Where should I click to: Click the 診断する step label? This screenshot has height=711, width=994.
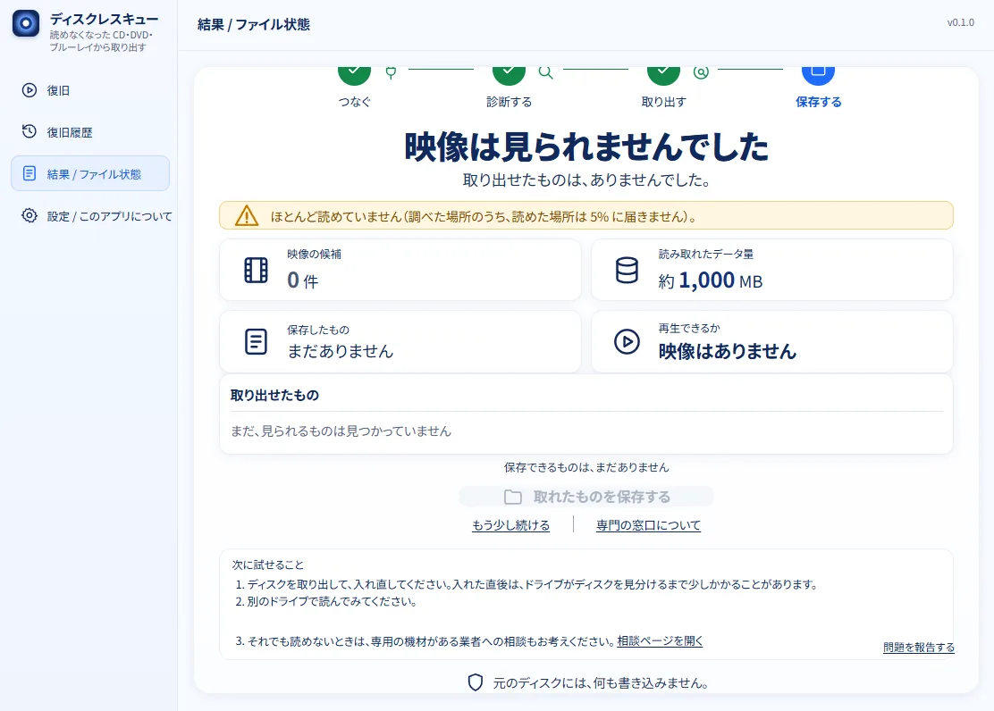pyautogui.click(x=509, y=102)
